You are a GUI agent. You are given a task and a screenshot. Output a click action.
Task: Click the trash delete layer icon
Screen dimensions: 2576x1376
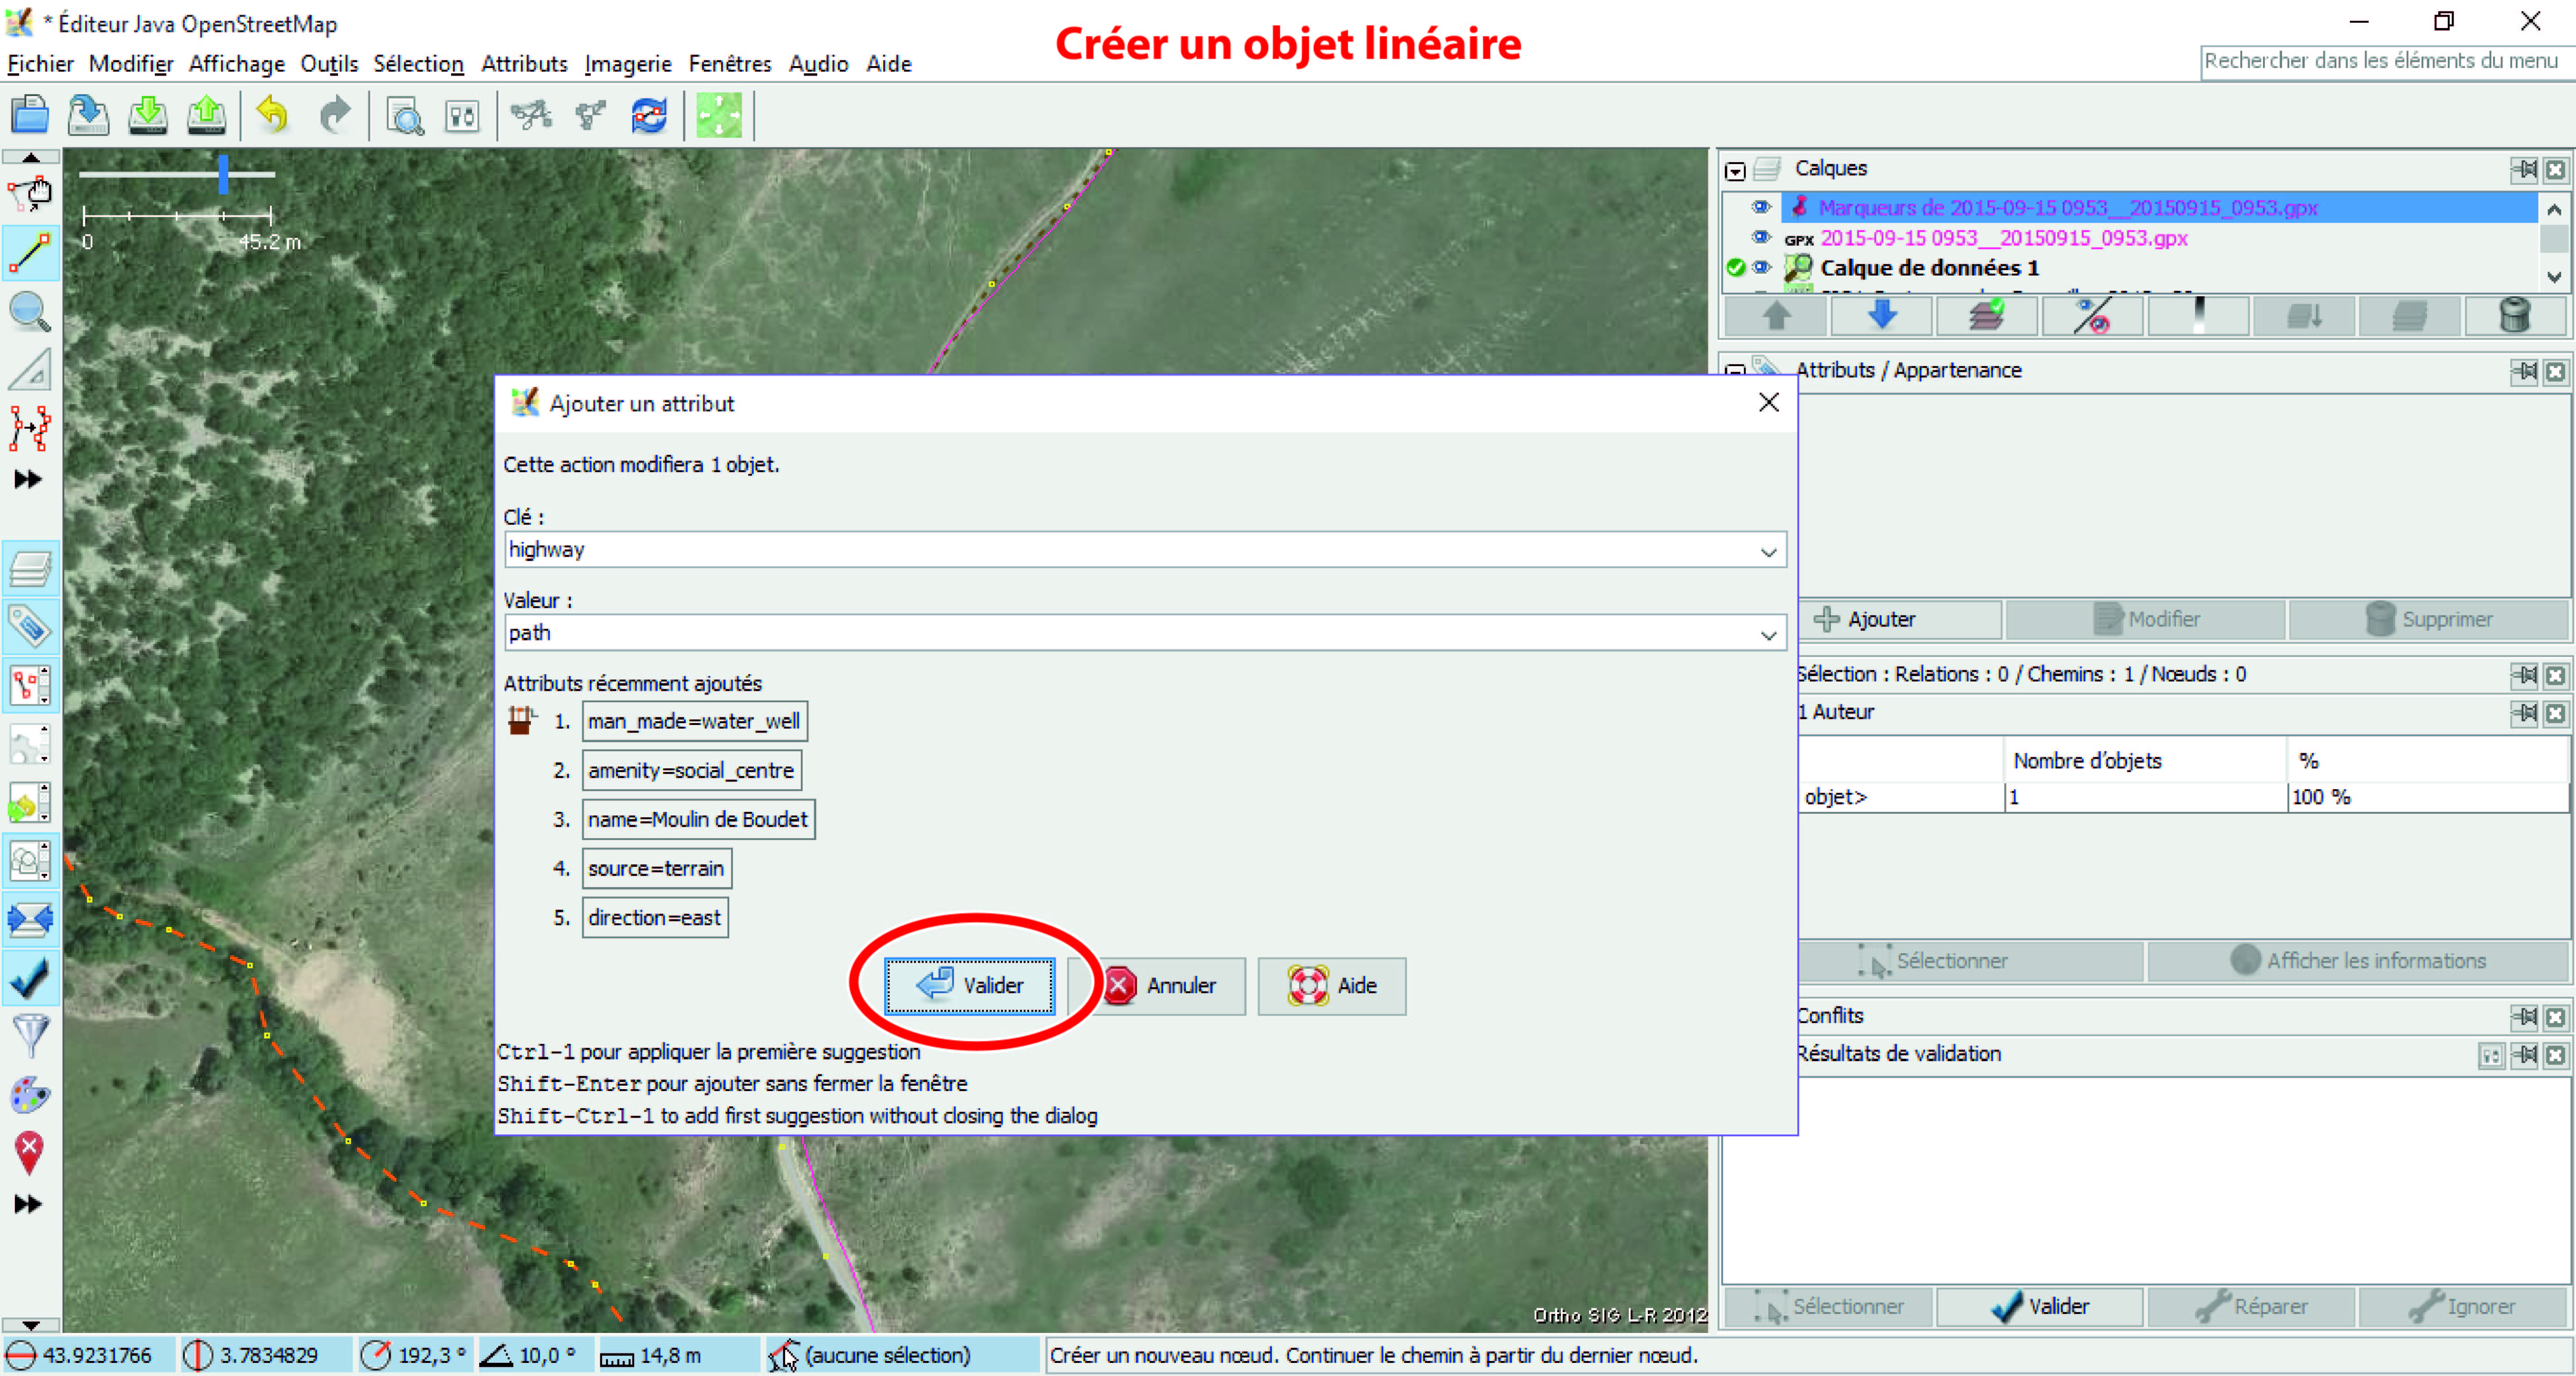click(2514, 316)
